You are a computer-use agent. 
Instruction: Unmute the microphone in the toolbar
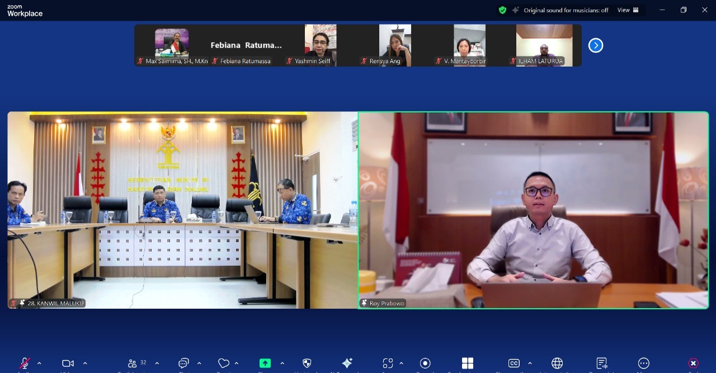point(24,363)
